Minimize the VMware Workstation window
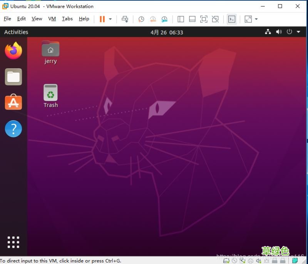Viewport: 308px width, 264px height. click(263, 6)
